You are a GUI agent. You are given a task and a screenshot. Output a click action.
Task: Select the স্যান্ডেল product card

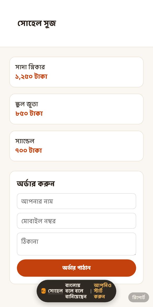(x=76, y=146)
